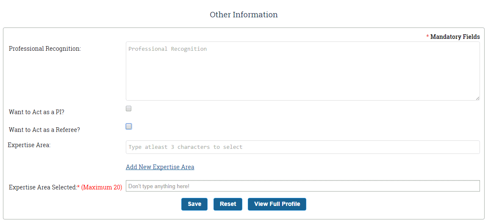Click the Expertise Area label text

point(29,145)
